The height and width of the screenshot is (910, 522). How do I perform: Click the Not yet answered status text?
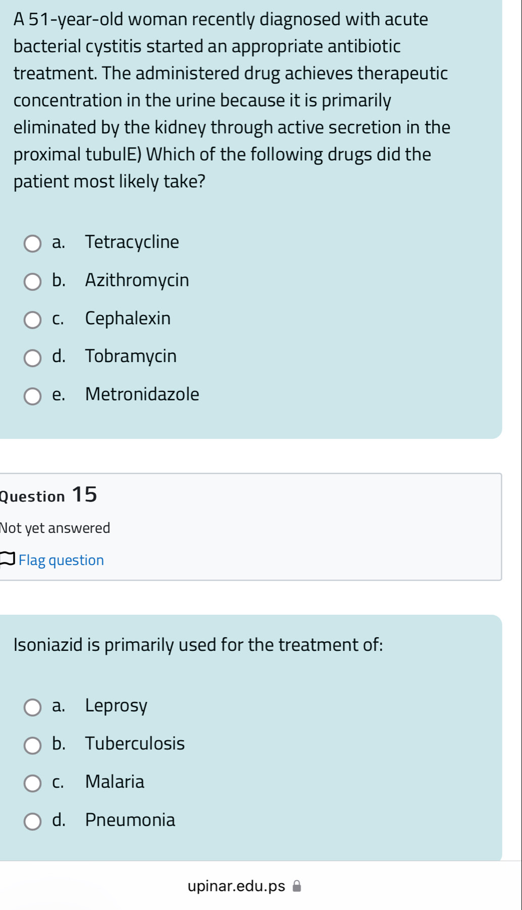[x=55, y=528]
